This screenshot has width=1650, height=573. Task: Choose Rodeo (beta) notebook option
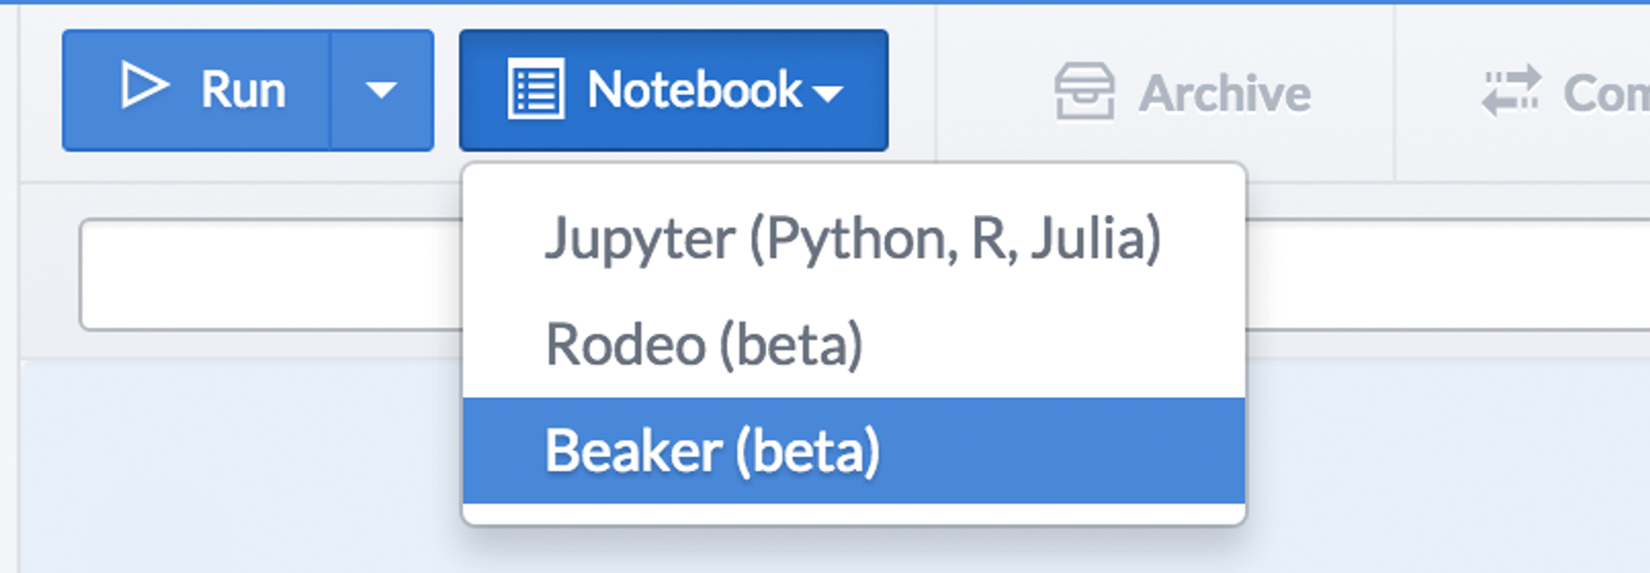tap(705, 344)
